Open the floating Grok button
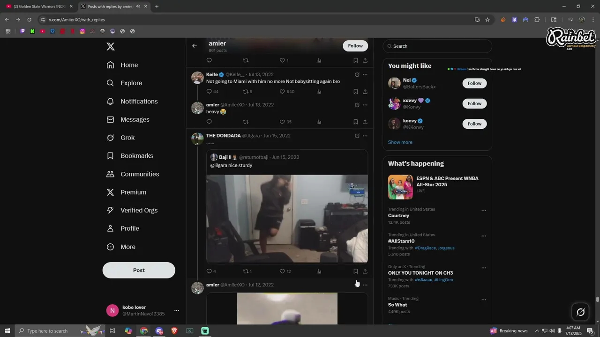This screenshot has width=600, height=337. (x=580, y=312)
